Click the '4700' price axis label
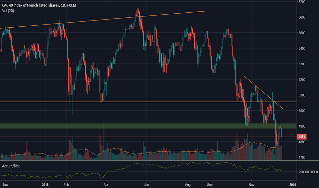This screenshot has height=188, width=319. pyautogui.click(x=302, y=158)
